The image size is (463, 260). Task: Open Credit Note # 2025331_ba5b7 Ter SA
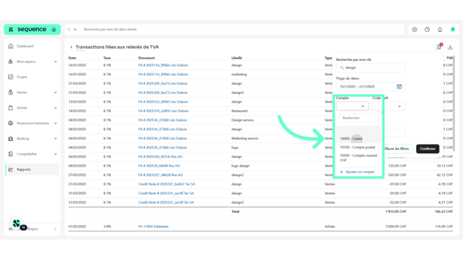click(x=166, y=184)
